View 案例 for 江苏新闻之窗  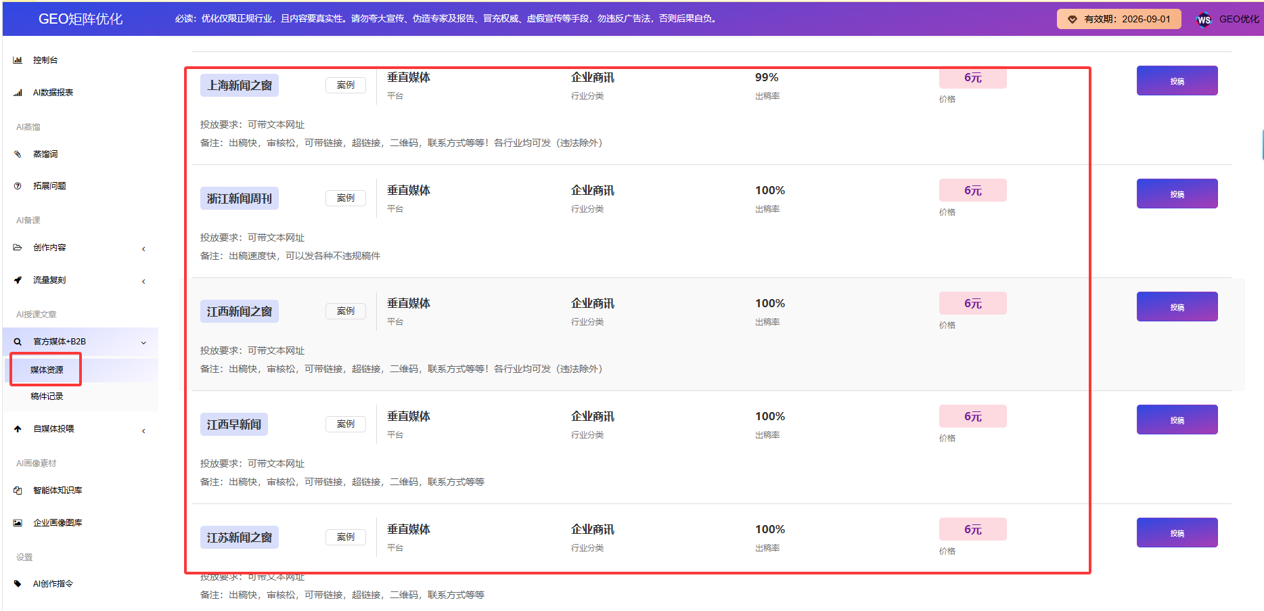pos(346,537)
